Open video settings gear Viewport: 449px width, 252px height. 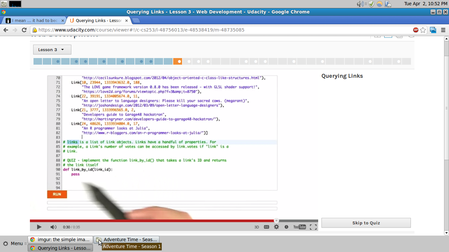[276, 227]
